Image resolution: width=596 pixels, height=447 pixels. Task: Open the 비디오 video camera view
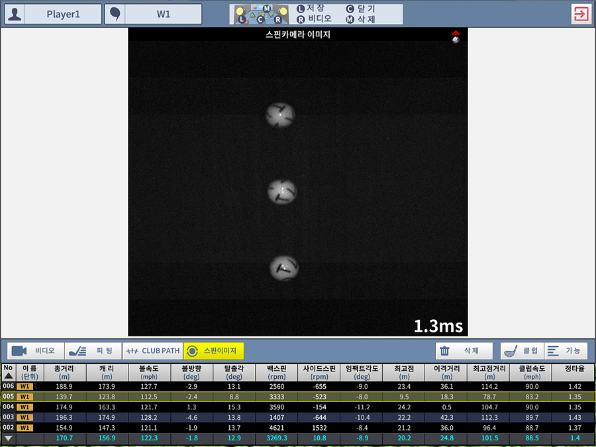click(x=36, y=351)
